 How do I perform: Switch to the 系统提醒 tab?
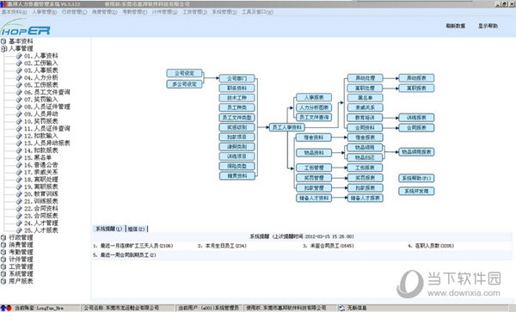pos(108,229)
